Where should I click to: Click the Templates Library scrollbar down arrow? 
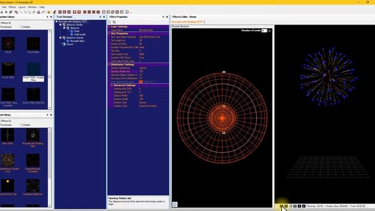49,108
